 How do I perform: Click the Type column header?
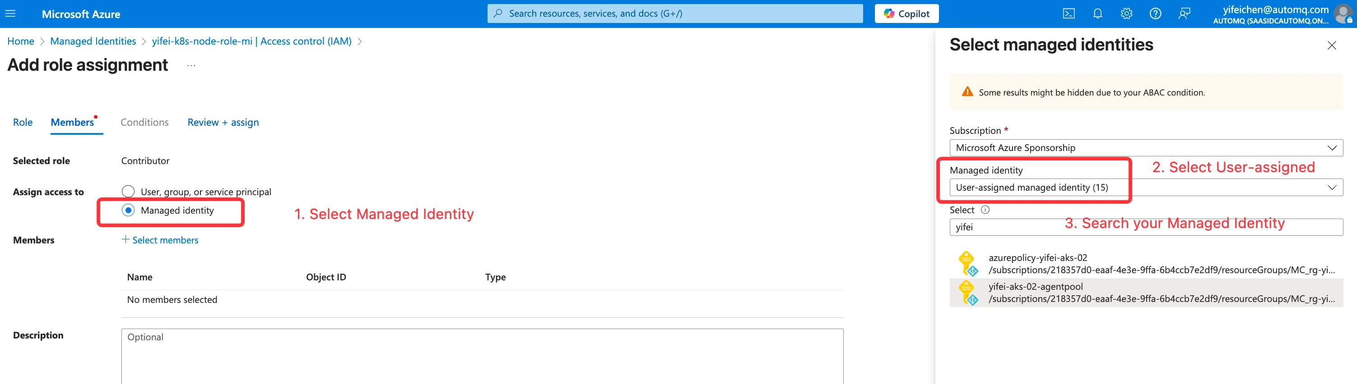pyautogui.click(x=495, y=277)
